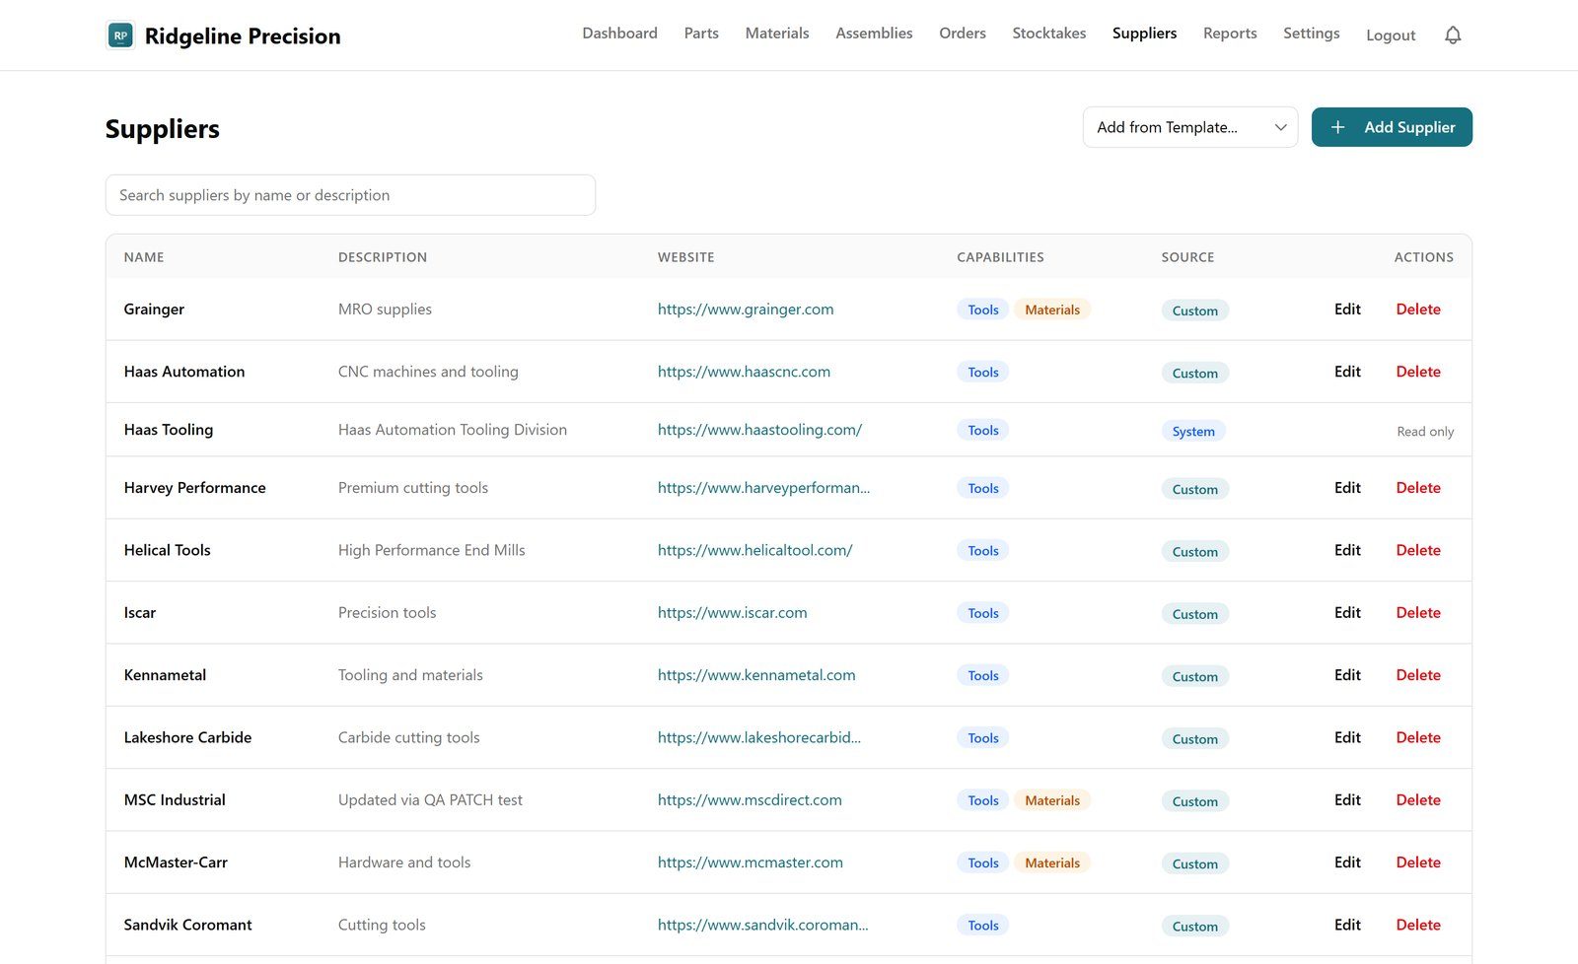Delete Kennametal
Screen dimensions: 1578x964
1418,675
